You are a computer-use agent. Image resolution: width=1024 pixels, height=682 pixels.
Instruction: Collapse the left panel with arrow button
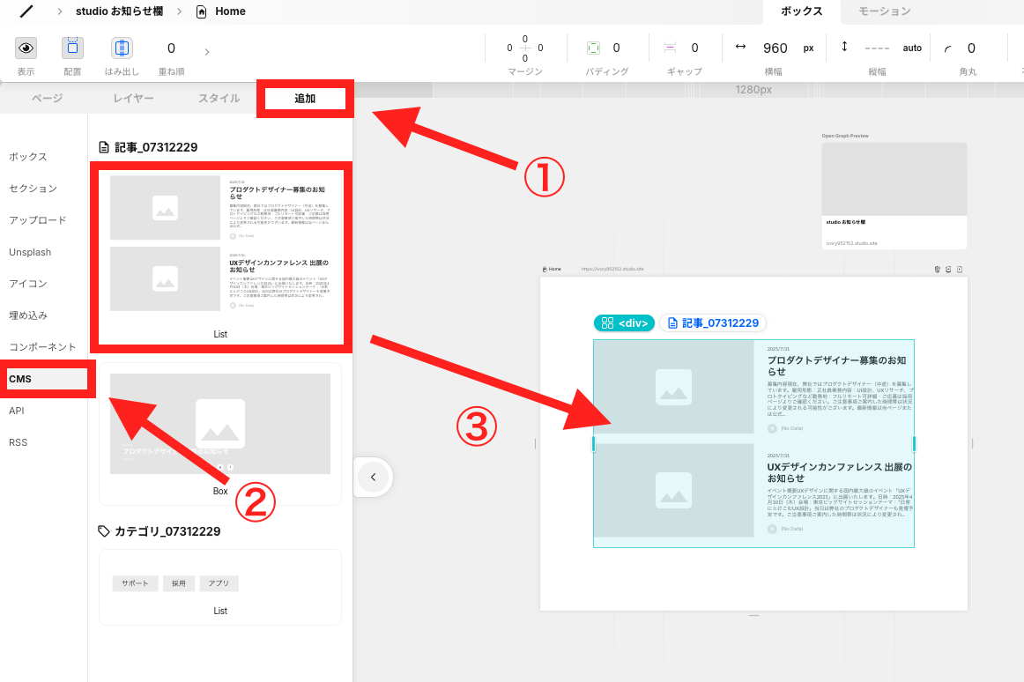pyautogui.click(x=373, y=477)
